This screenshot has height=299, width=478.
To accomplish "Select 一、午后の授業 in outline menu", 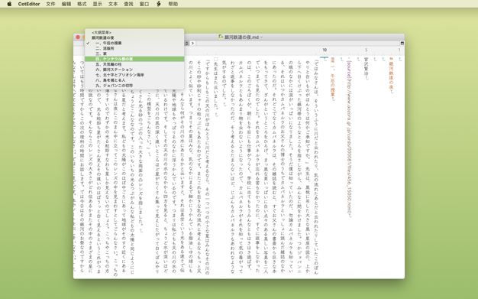I will pos(134,43).
